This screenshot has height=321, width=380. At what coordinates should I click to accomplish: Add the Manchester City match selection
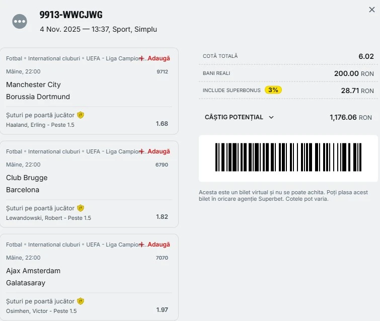pos(156,58)
